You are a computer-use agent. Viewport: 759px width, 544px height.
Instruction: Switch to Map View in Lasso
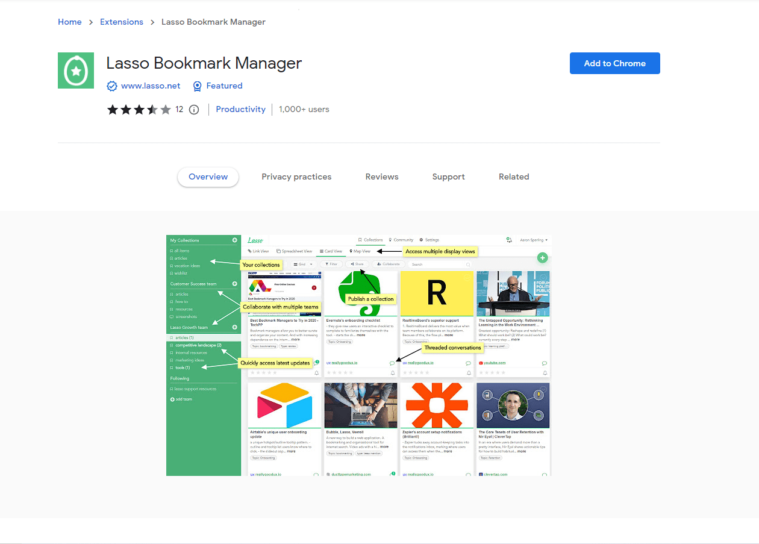pyautogui.click(x=360, y=251)
